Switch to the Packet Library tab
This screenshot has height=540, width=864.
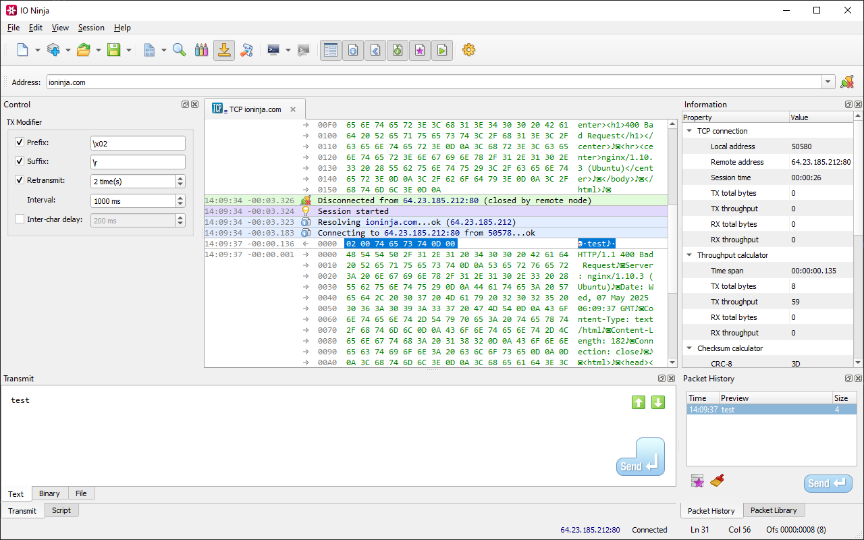[x=774, y=510]
